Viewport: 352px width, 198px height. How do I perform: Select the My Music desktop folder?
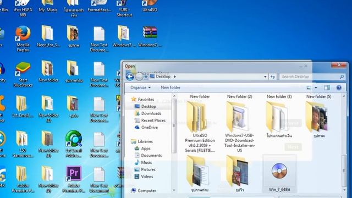48,6
